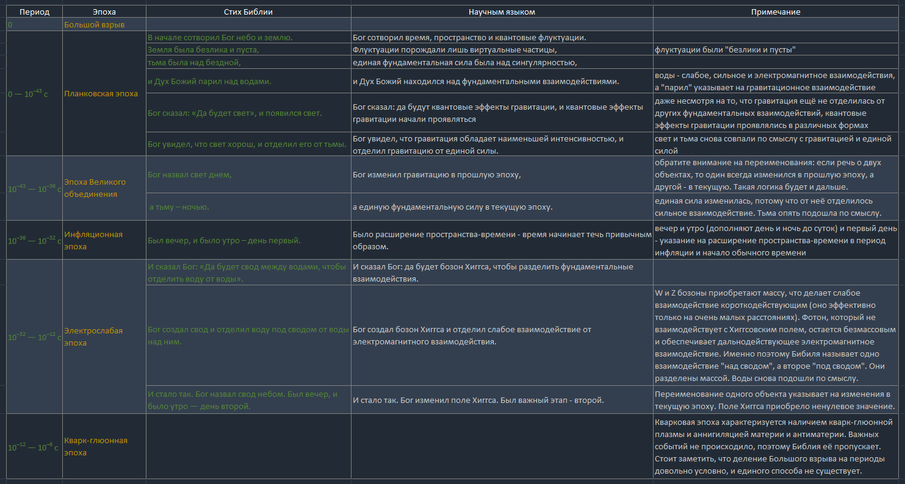Click verse 'И сказал Бог: «Да будет свод между водами...'
The image size is (905, 484).
248,272
